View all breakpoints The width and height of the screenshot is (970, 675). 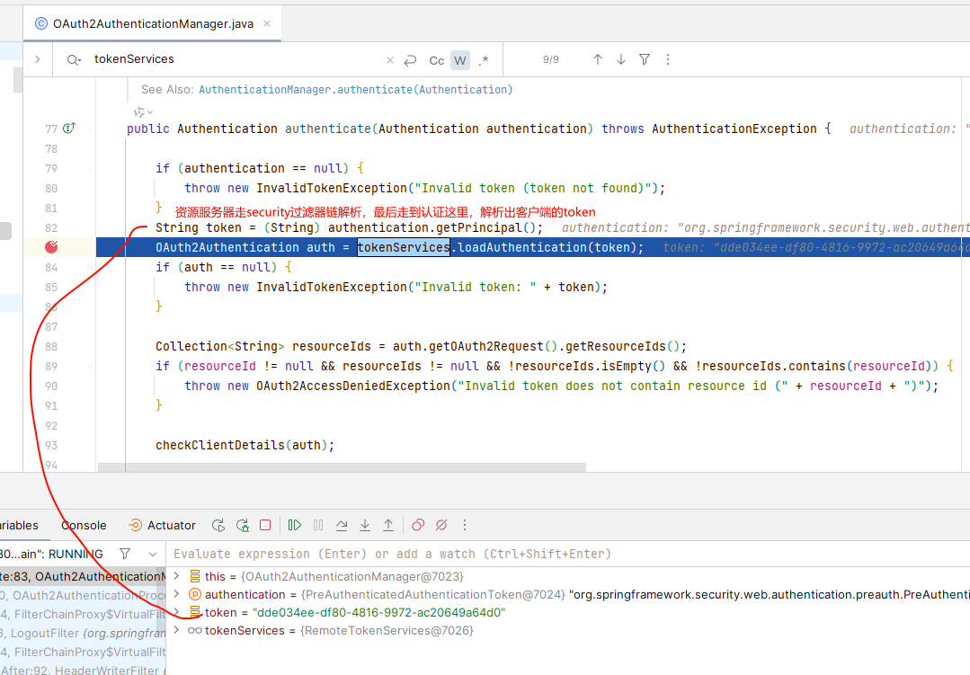click(418, 525)
